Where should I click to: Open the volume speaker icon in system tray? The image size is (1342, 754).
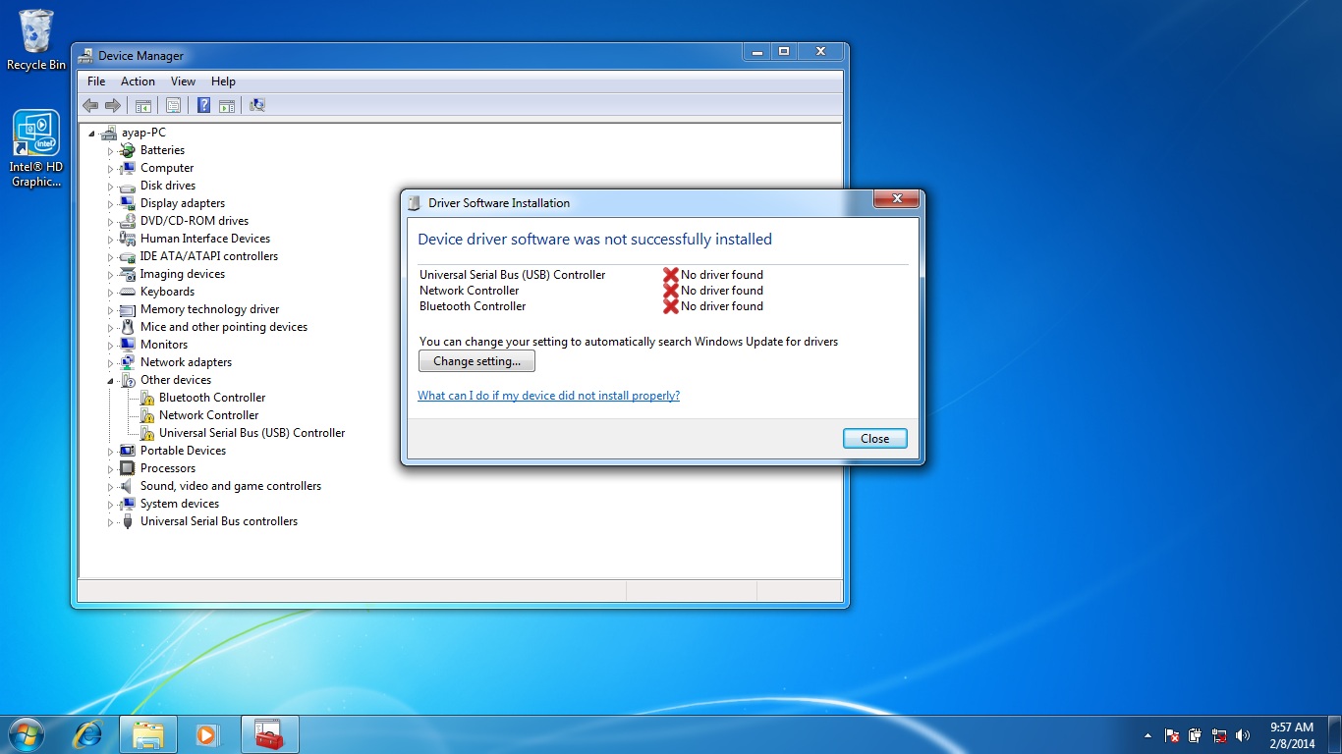(1244, 734)
